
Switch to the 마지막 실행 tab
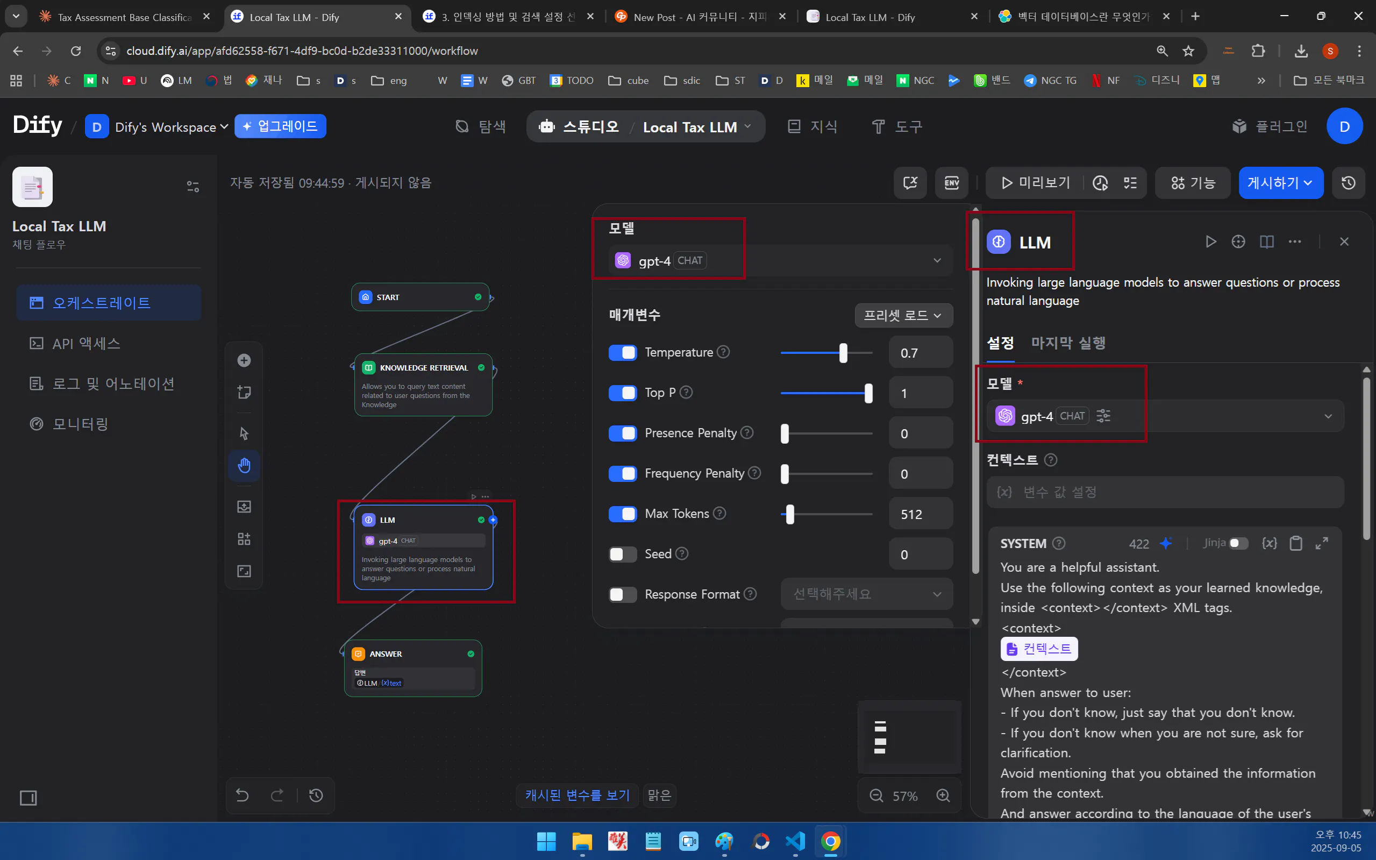1068,343
